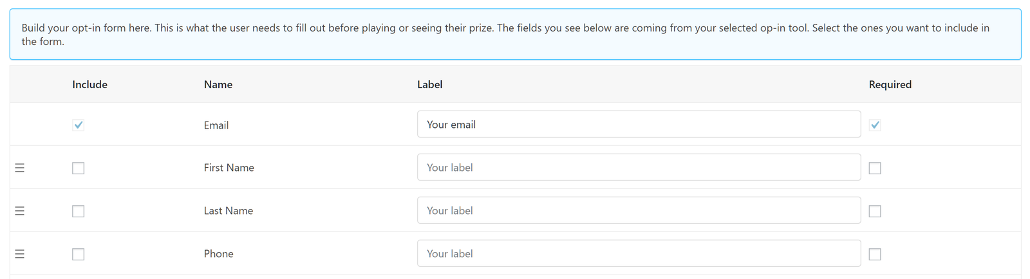Enable Include for the First Name field
Screen dimensions: 1030x279
pos(79,168)
